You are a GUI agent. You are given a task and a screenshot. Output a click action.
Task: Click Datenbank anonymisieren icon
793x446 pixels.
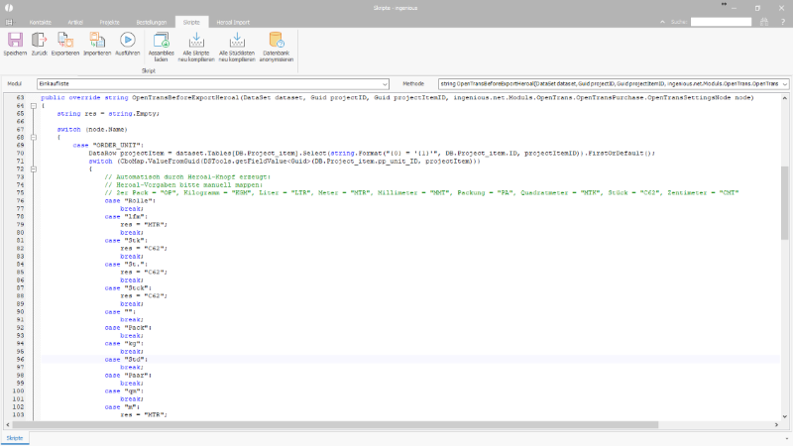pos(277,40)
